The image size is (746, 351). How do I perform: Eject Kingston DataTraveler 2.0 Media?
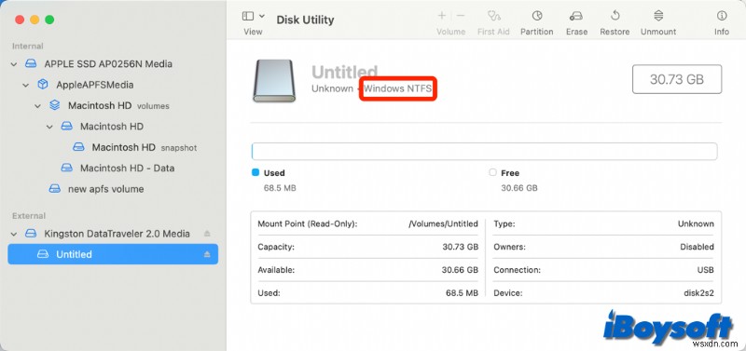coord(207,233)
